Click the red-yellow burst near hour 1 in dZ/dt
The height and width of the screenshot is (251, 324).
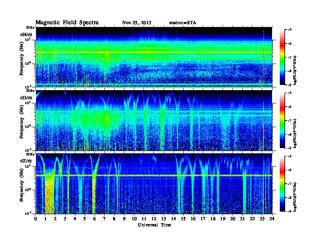click(x=49, y=195)
